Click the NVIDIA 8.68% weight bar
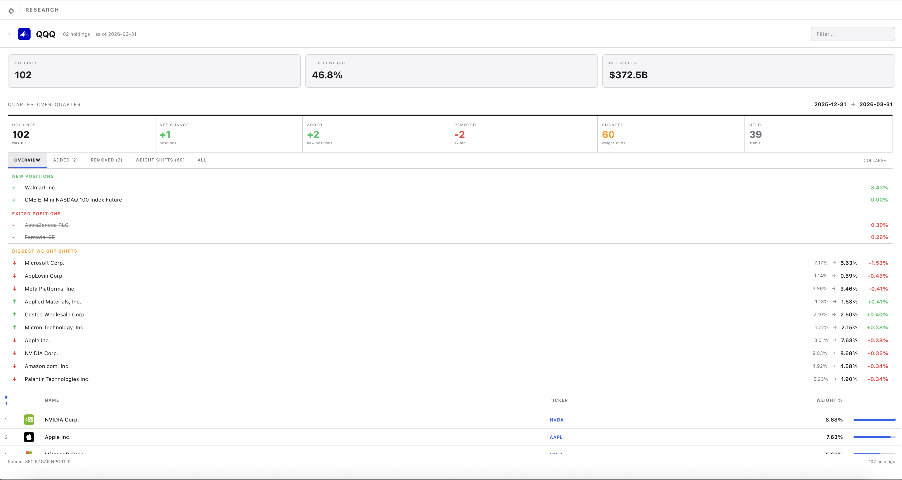 click(874, 419)
